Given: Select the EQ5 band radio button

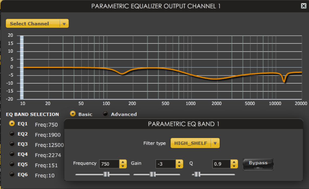Looking at the screenshot, I should [x=12, y=164].
